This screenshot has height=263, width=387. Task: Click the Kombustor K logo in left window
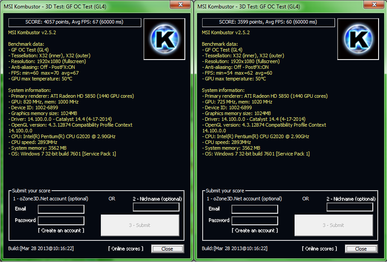pos(164,39)
